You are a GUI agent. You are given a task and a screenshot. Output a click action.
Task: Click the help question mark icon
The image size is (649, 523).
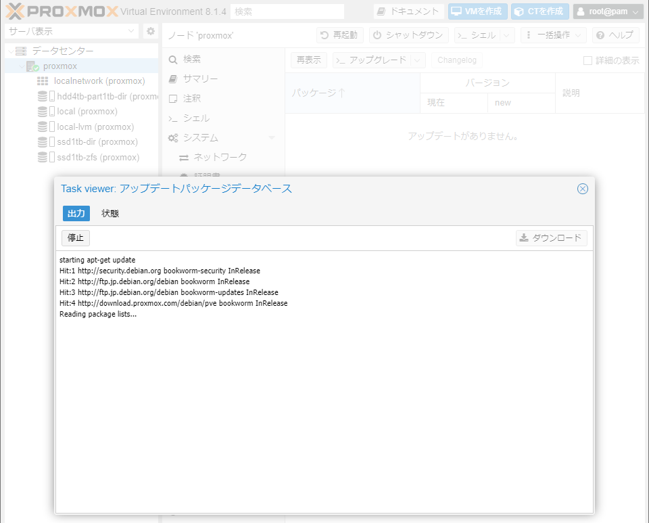click(x=600, y=36)
